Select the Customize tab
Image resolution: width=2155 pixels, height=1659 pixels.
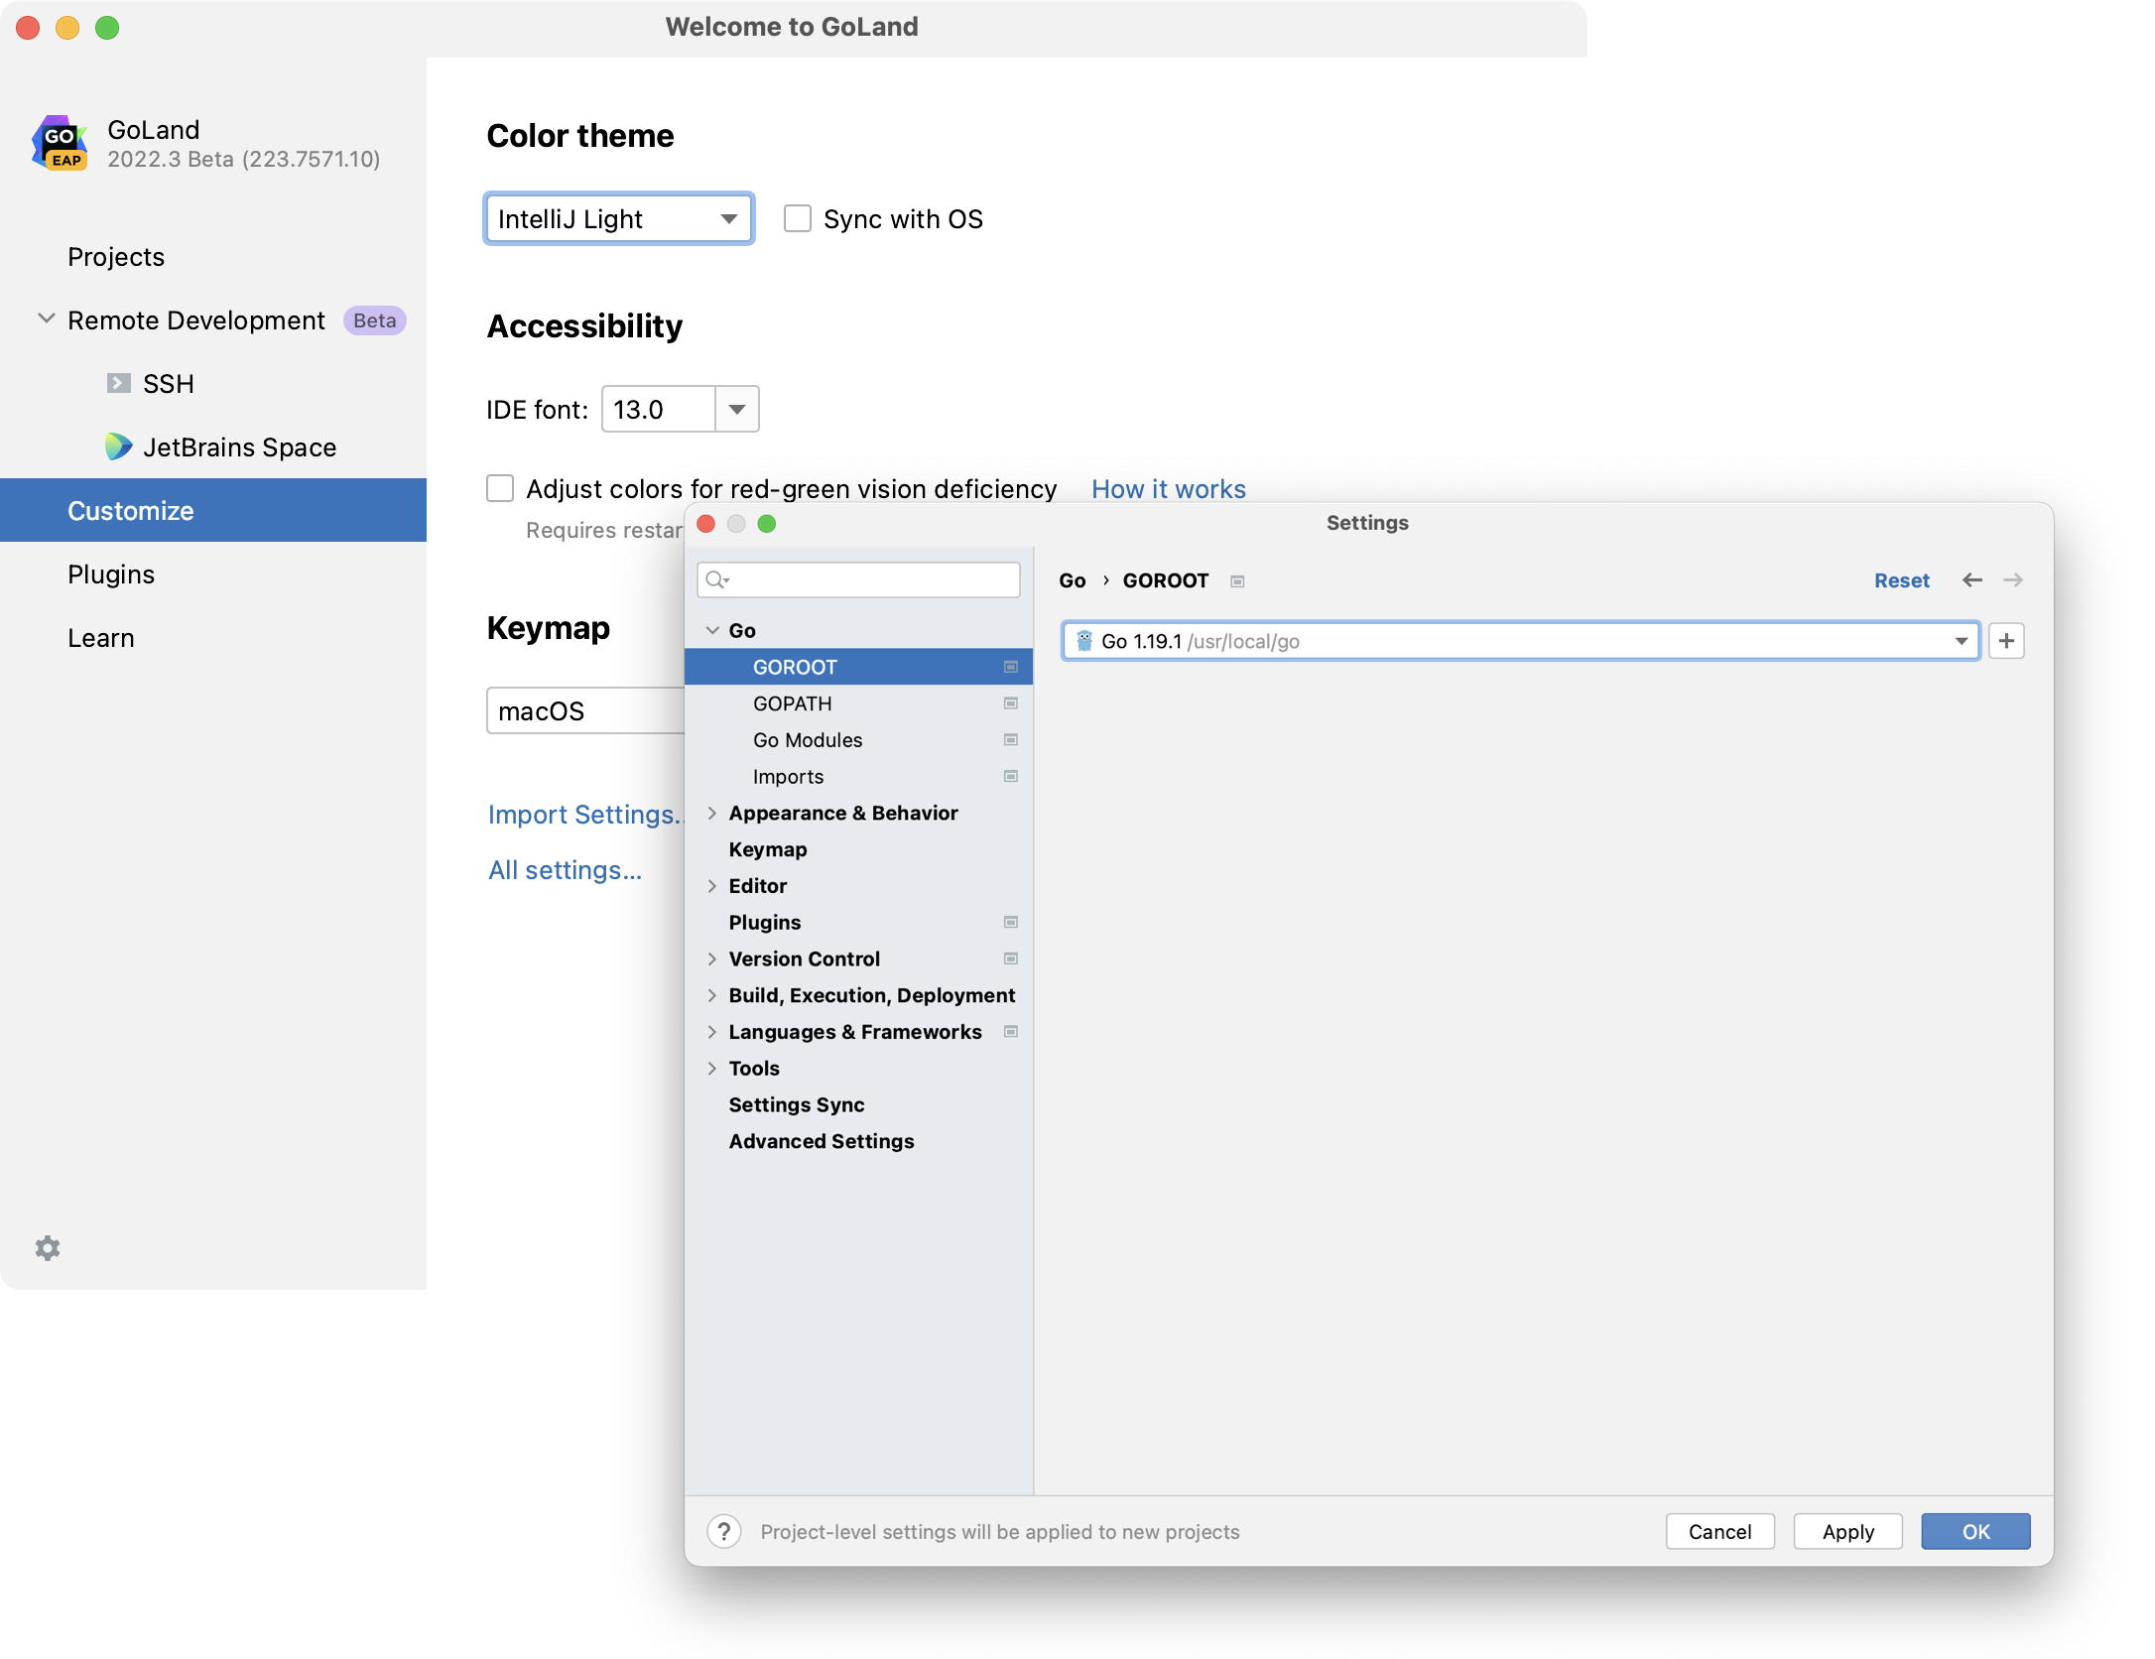coord(213,510)
